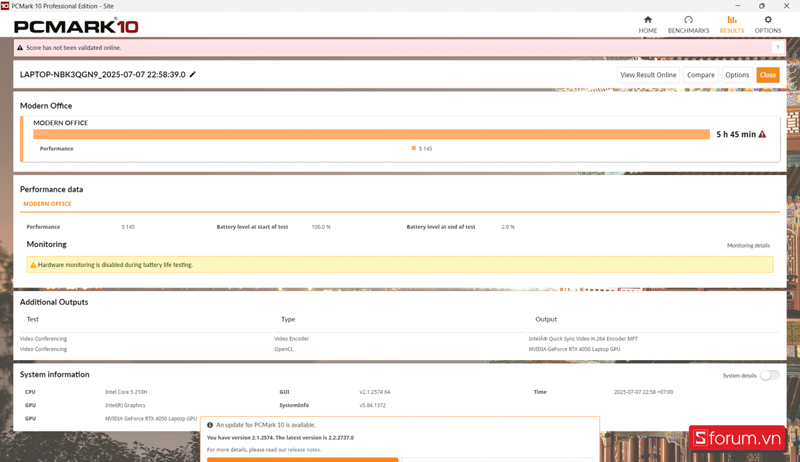Click the 5 145 score beside the orange legend

425,148
